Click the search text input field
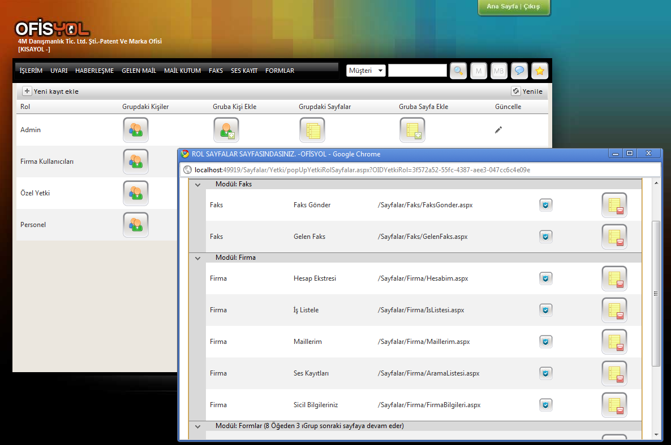This screenshot has width=671, height=445. [417, 71]
